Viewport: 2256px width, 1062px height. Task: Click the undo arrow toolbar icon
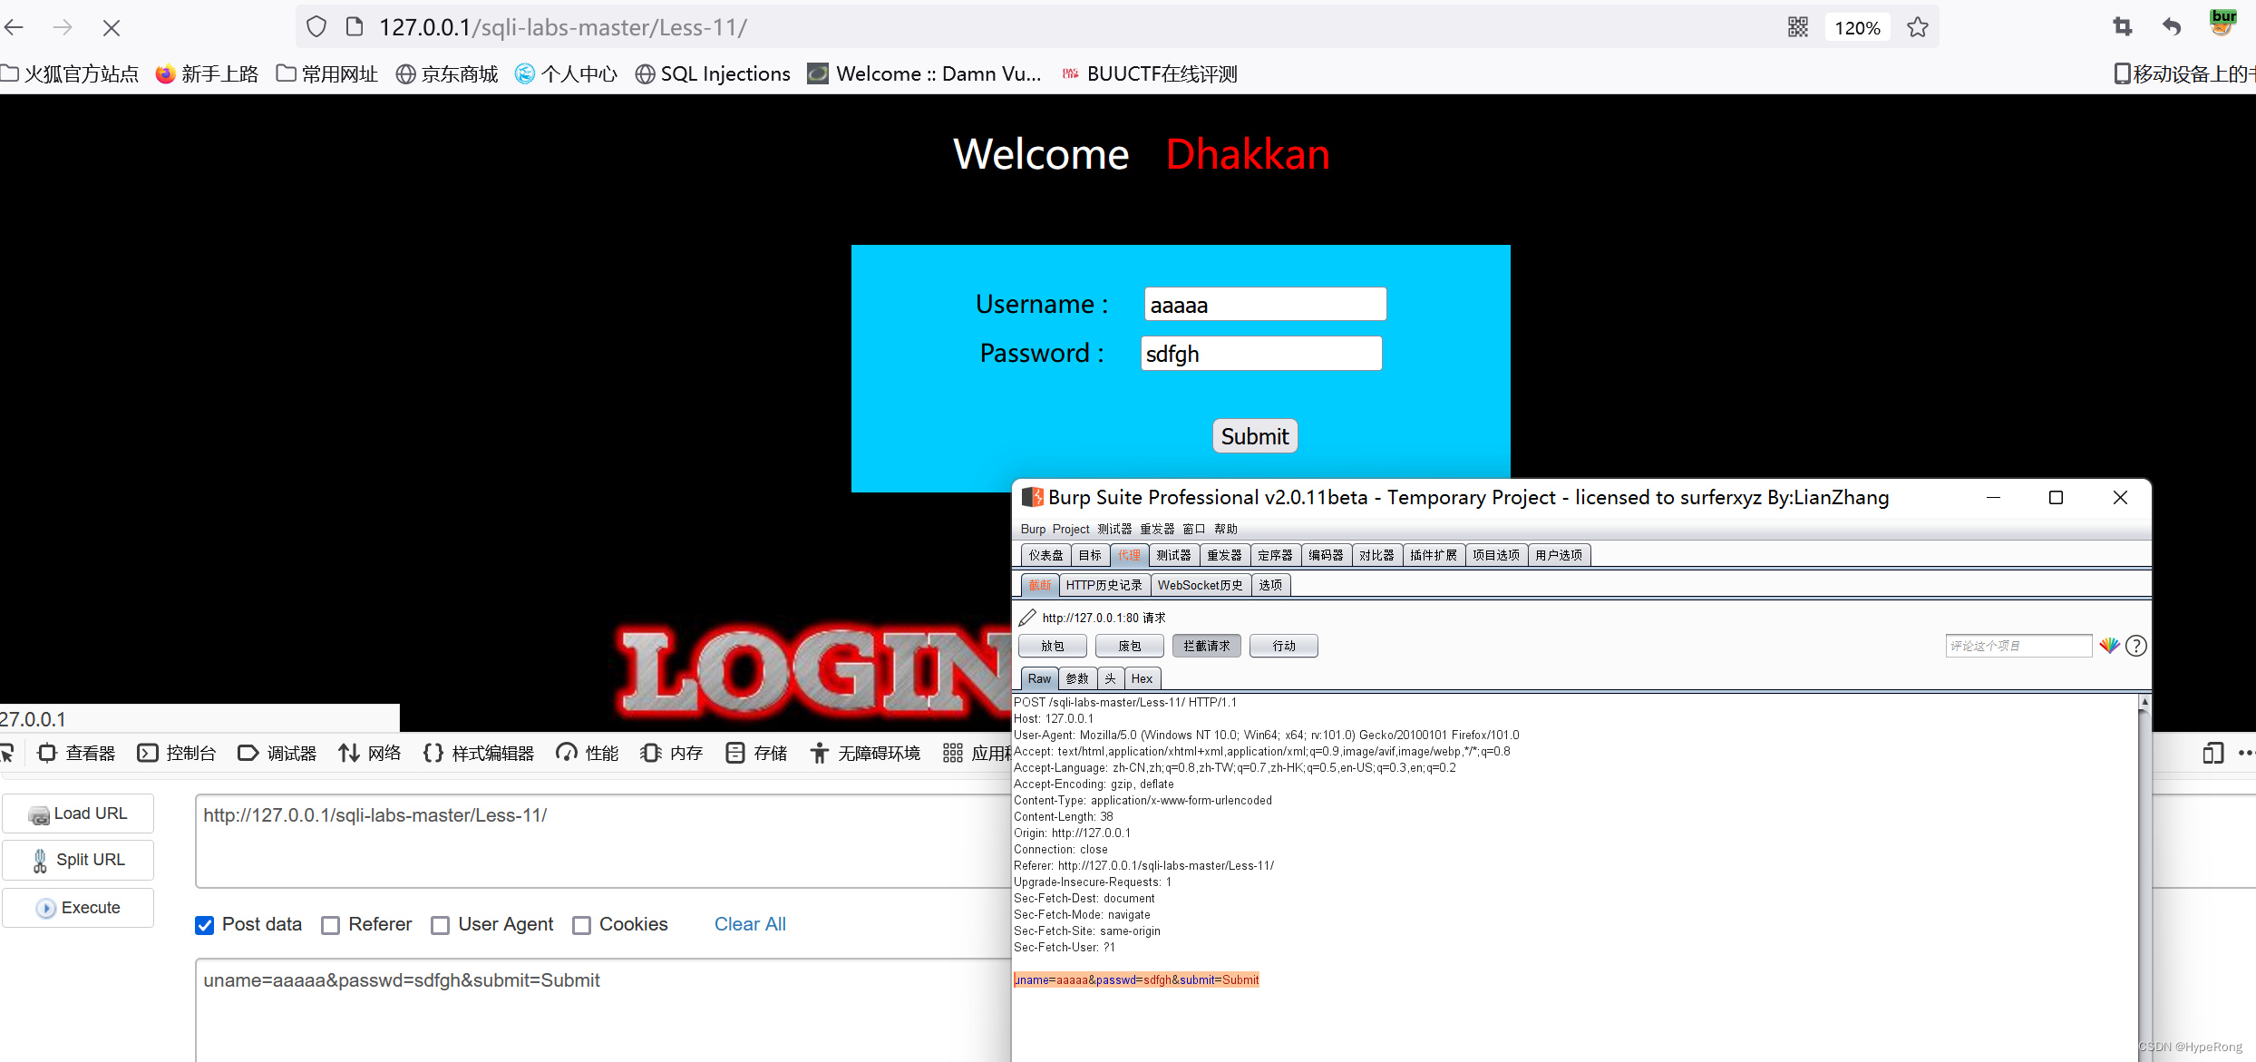point(2172,27)
